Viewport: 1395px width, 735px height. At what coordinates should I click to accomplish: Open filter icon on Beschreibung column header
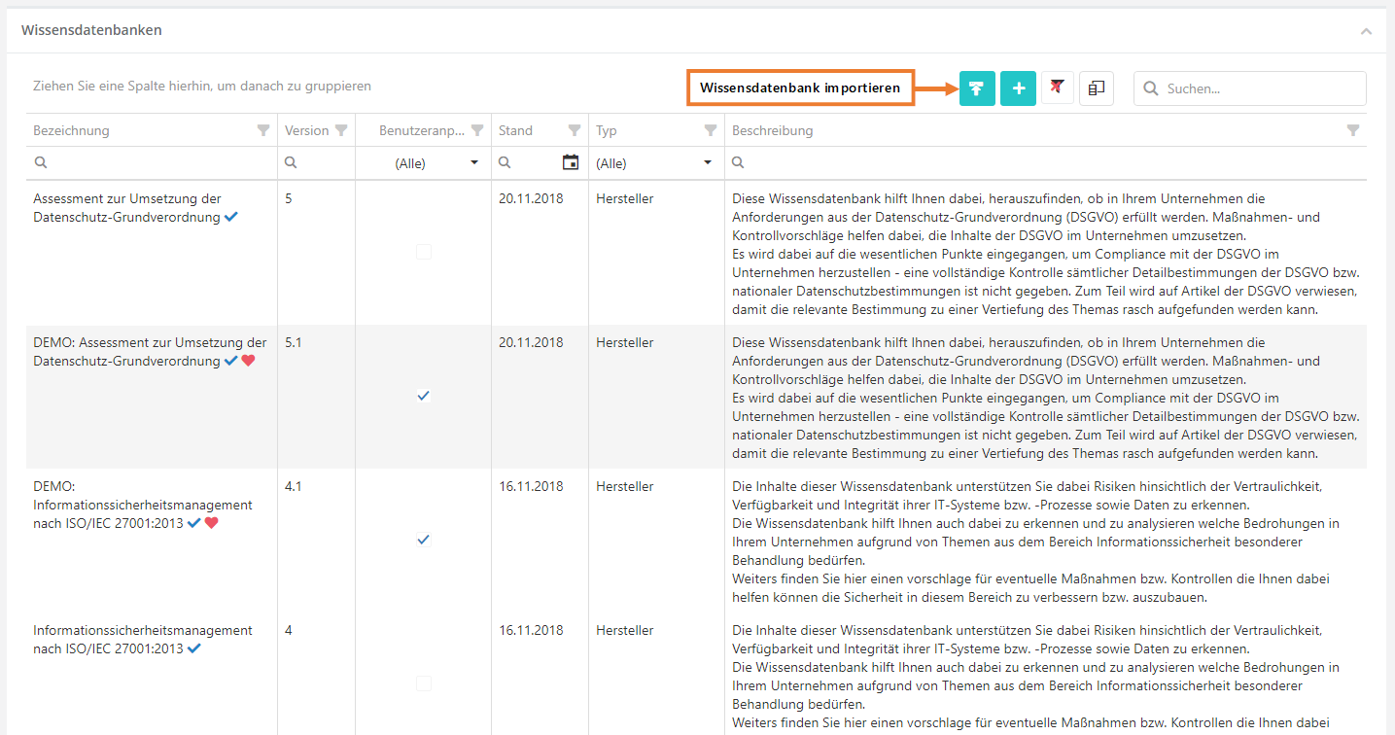[1352, 130]
